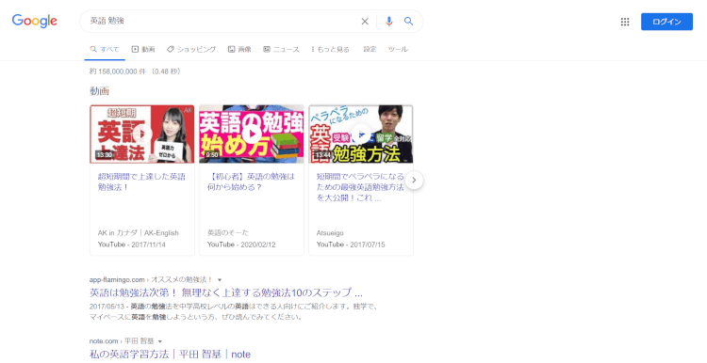
Task: Play the 英語の勉強始め方 video thumbnail
Action: click(x=251, y=134)
